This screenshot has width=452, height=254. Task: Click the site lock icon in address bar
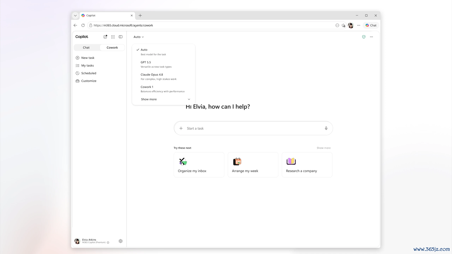point(91,25)
